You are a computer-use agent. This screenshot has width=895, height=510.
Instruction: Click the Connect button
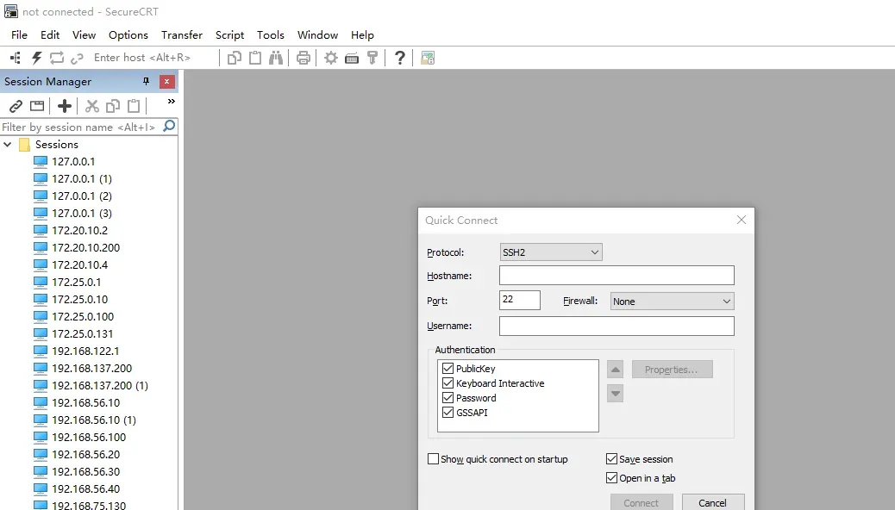(641, 502)
